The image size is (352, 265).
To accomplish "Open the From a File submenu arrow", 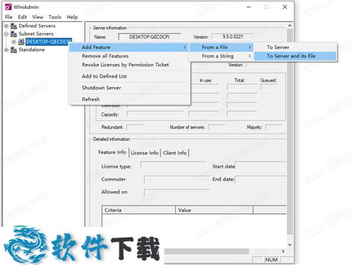I will point(250,47).
